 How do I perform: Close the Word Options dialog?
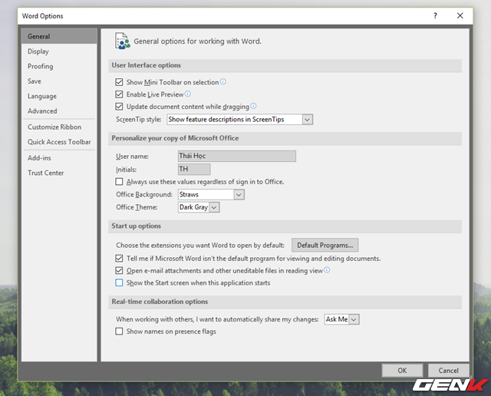coord(460,15)
